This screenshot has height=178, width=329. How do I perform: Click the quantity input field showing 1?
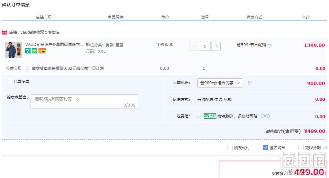click(x=205, y=46)
